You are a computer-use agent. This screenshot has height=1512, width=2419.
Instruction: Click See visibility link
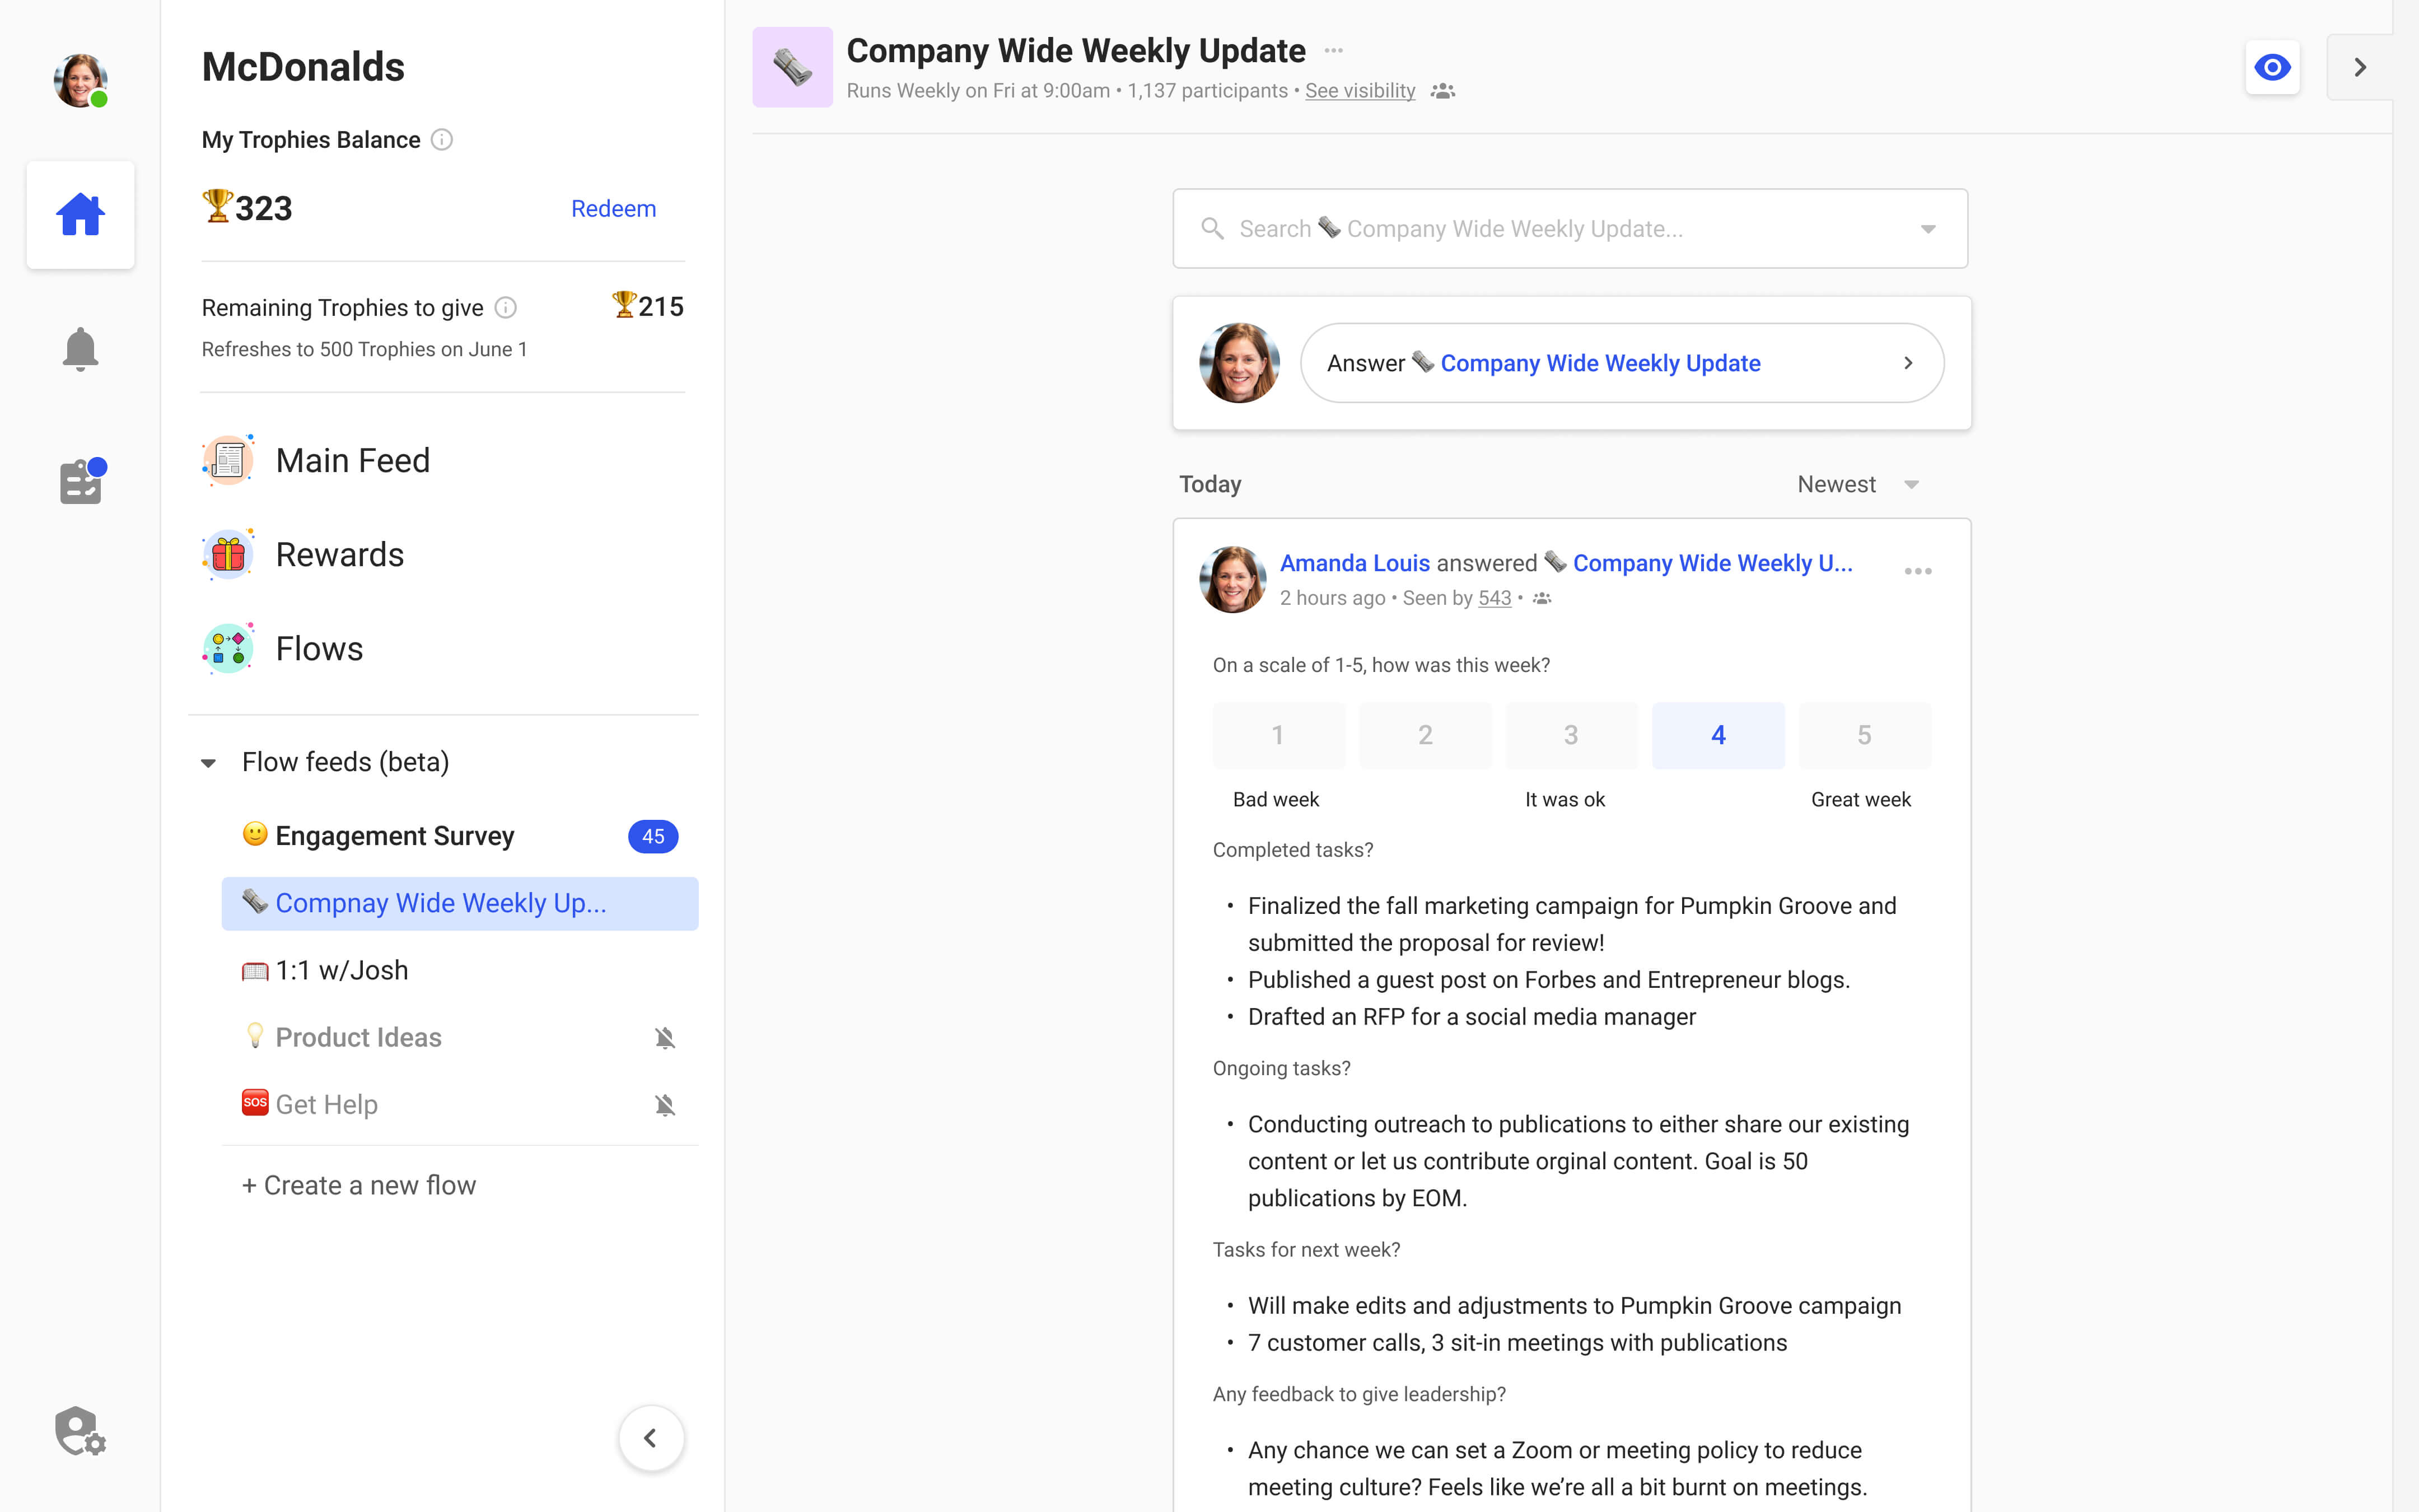1360,91
